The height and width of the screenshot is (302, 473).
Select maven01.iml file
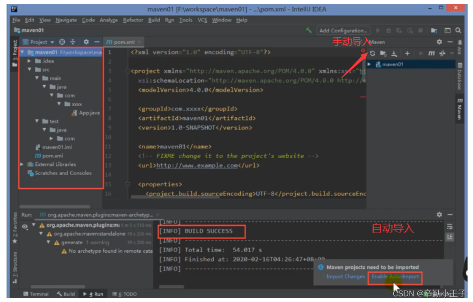(x=54, y=147)
